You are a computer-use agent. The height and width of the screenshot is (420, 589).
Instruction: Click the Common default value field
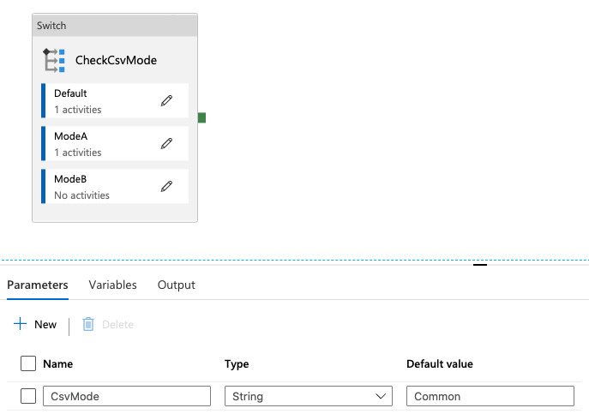point(490,396)
